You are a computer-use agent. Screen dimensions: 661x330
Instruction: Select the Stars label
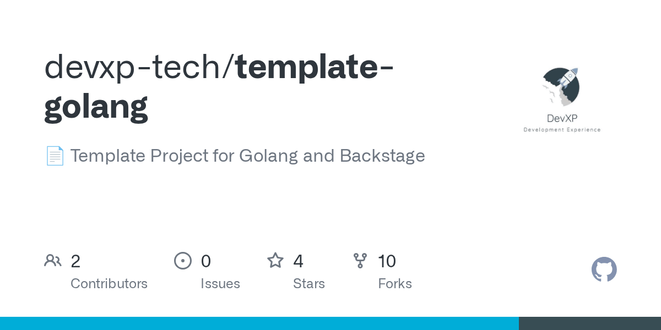click(309, 284)
